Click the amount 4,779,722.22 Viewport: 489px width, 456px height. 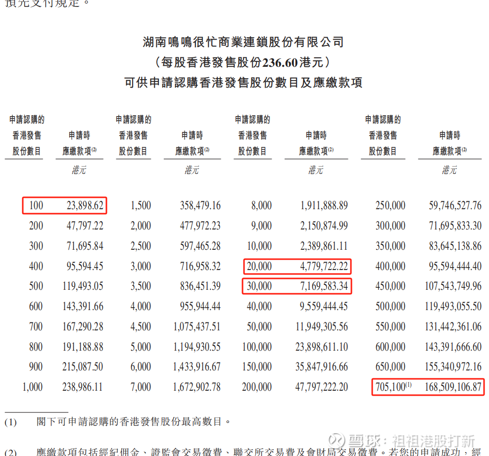coord(324,266)
